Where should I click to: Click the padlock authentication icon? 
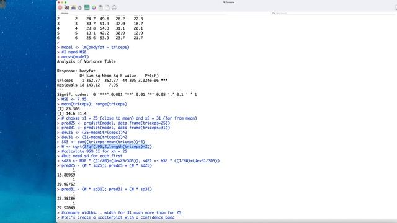click(80, 7)
